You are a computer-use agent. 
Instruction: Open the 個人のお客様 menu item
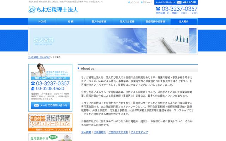pyautogui.click(x=99, y=22)
